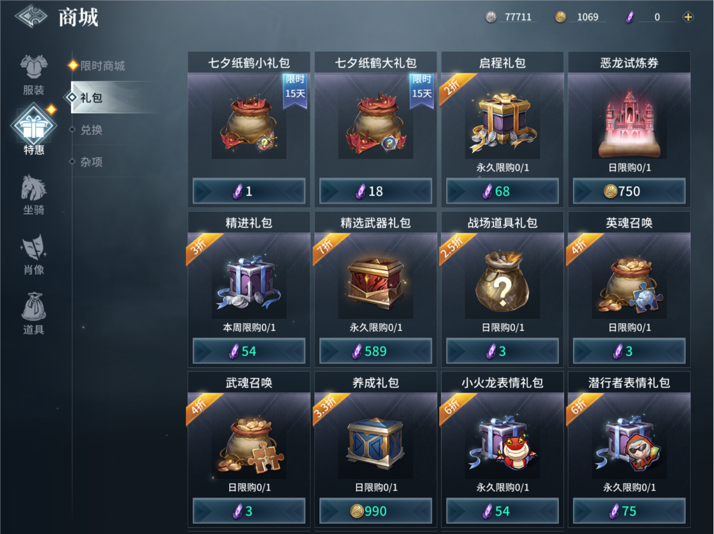Image resolution: width=714 pixels, height=534 pixels.
Task: Open the 服装 (costume) category icon
Action: pyautogui.click(x=33, y=67)
